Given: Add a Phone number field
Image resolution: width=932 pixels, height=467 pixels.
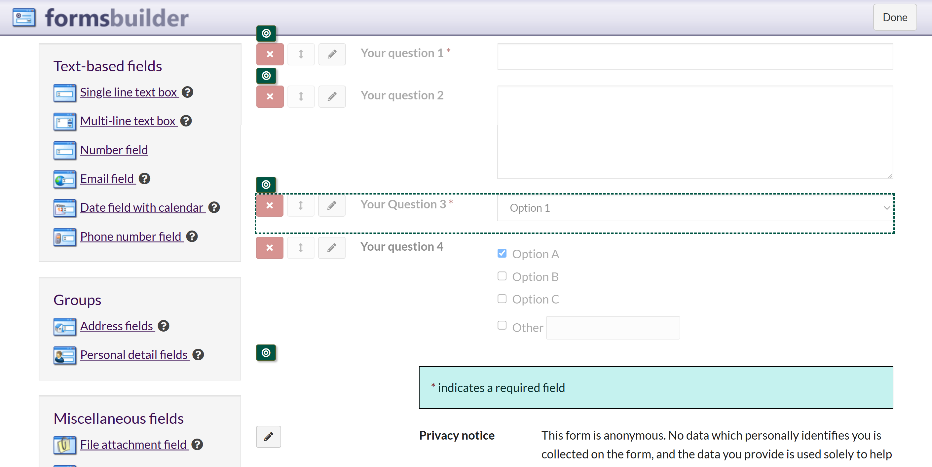Looking at the screenshot, I should point(130,236).
